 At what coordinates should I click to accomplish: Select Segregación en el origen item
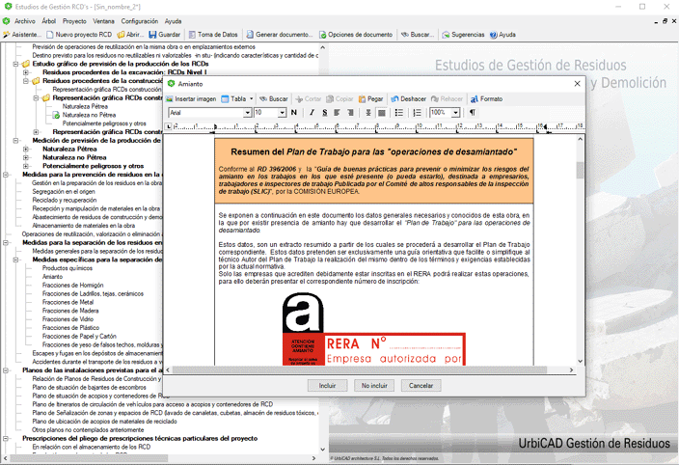pyautogui.click(x=64, y=192)
